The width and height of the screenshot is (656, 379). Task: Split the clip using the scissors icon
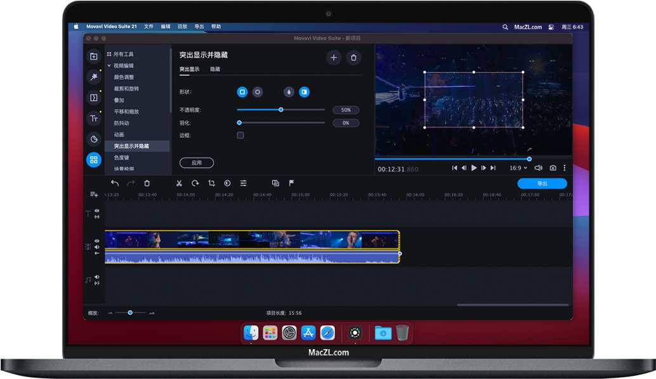[x=180, y=183]
